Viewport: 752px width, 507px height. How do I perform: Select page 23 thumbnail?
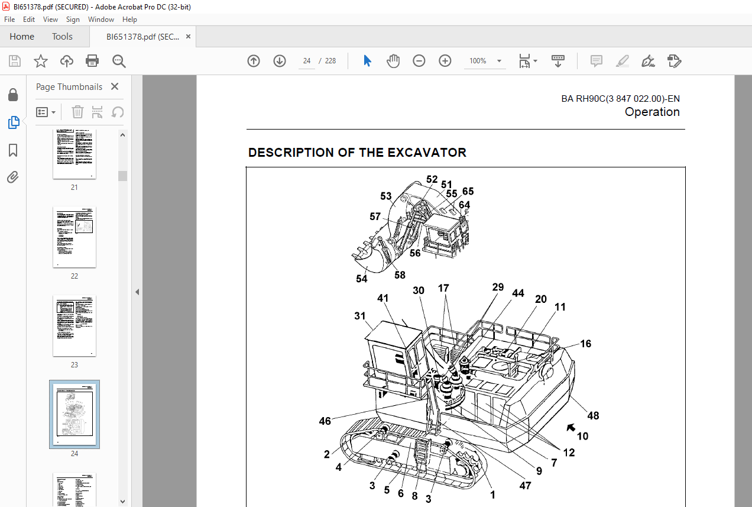74,326
